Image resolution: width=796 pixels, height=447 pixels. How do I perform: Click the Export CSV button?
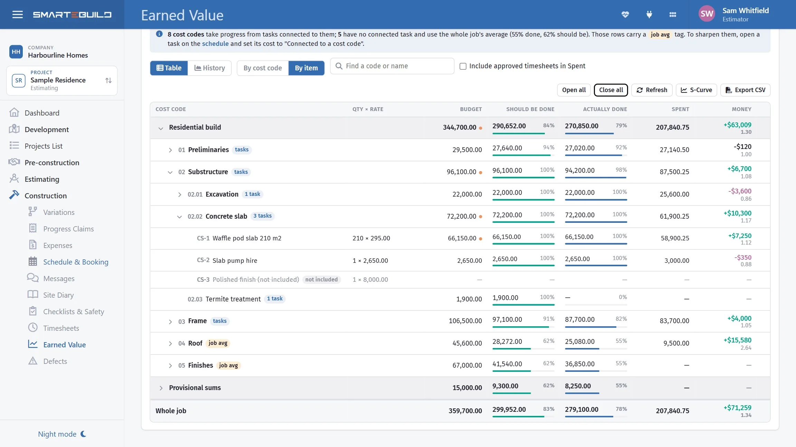tap(745, 90)
